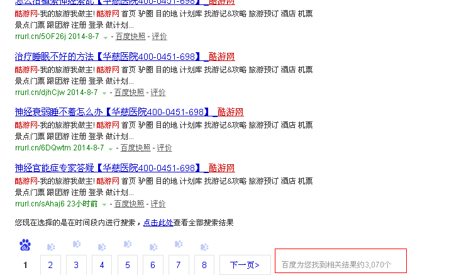The image size is (476, 280).
Task: Click the blue Baidu paw icon above page 1
Action: pos(25,245)
